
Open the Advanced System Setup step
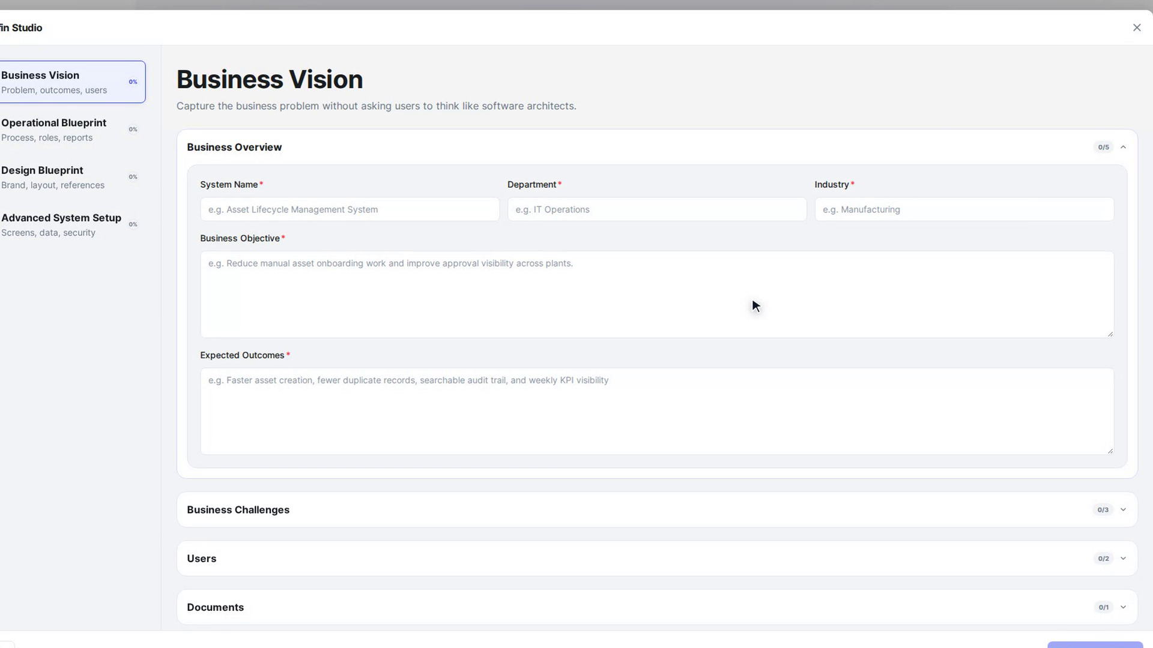pos(72,224)
